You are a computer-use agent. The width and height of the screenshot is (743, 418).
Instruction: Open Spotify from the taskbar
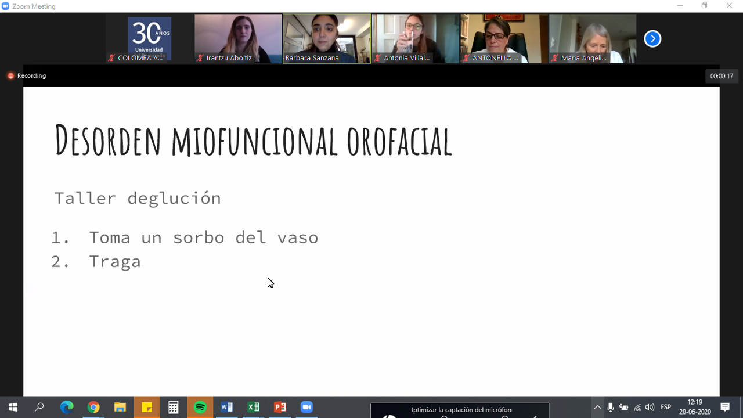[x=200, y=407]
